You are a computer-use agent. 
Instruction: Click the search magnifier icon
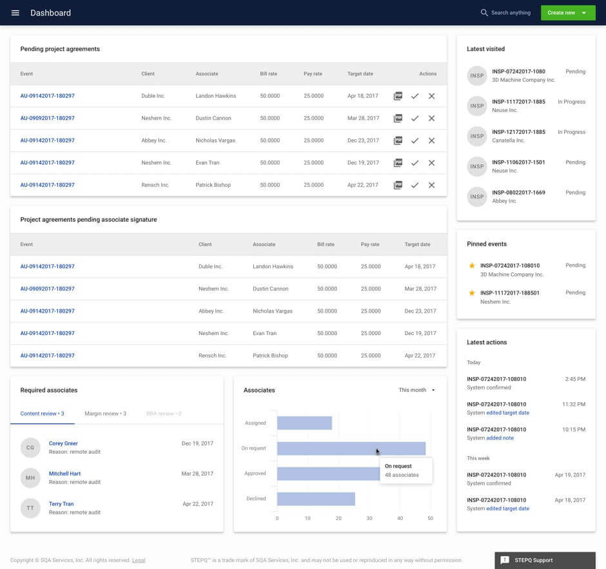(484, 13)
